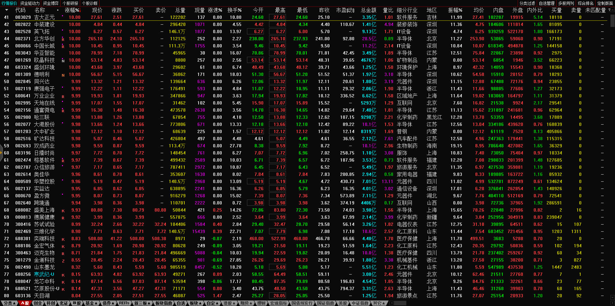Switch to the 资金驱动力 tab
Viewport: 615px width, 306px height.
point(30,3)
